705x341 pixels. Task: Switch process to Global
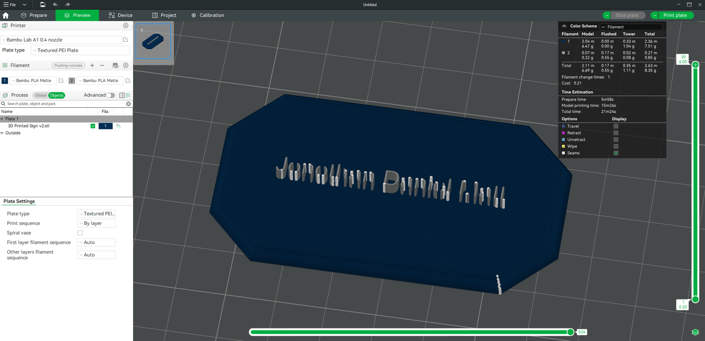40,95
